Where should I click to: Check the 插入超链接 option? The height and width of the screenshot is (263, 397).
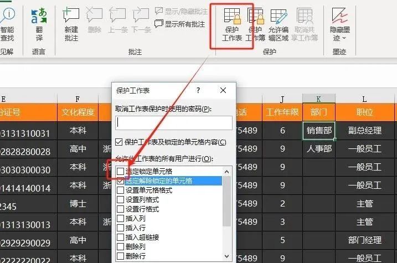coord(120,237)
